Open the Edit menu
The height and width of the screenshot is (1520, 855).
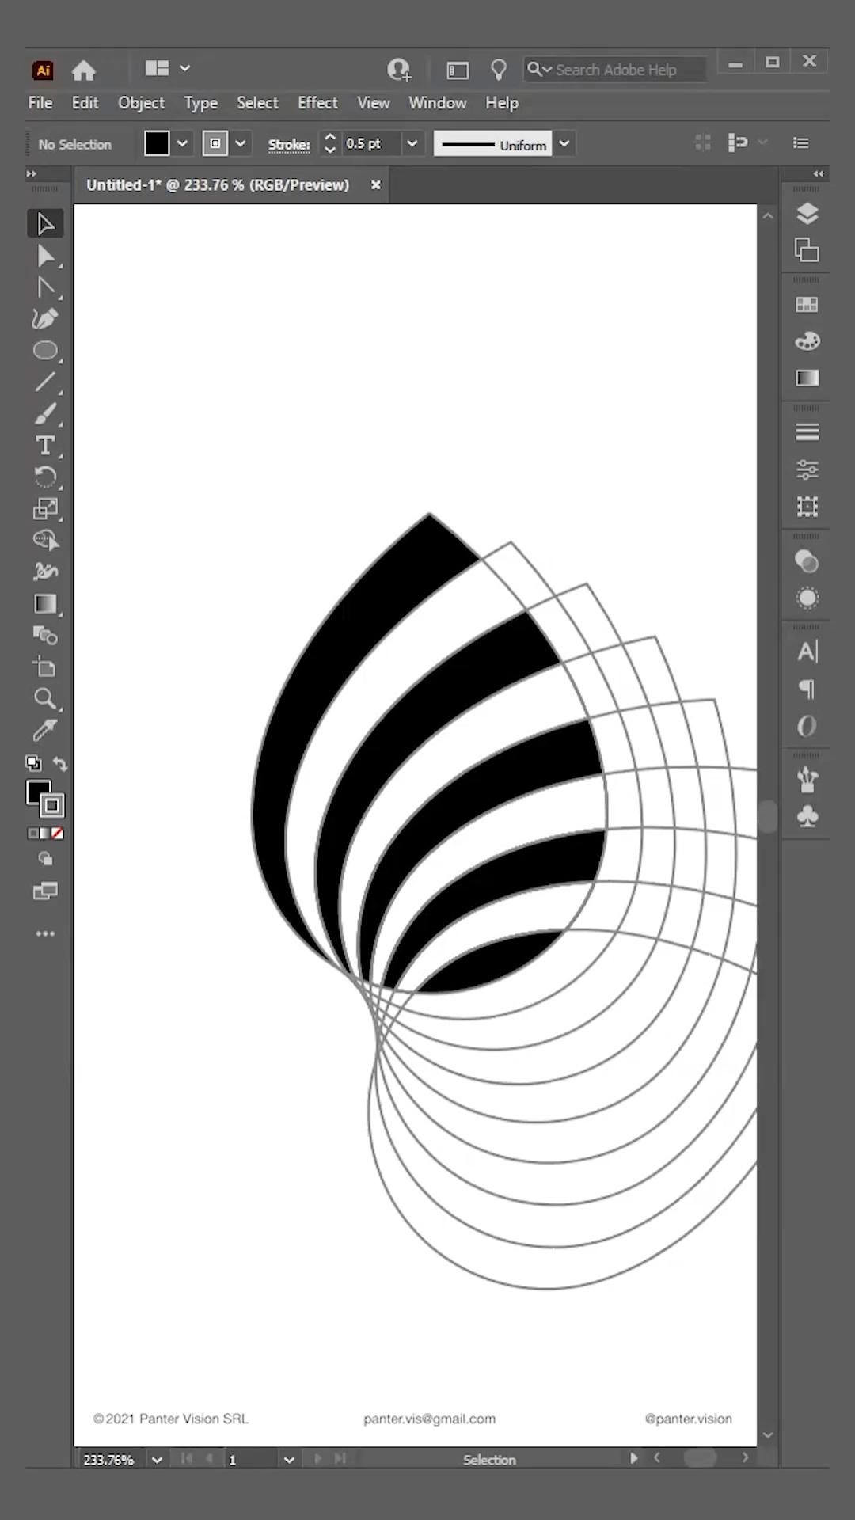85,103
